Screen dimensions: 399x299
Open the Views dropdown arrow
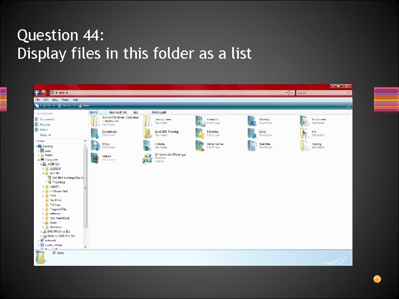(74, 106)
